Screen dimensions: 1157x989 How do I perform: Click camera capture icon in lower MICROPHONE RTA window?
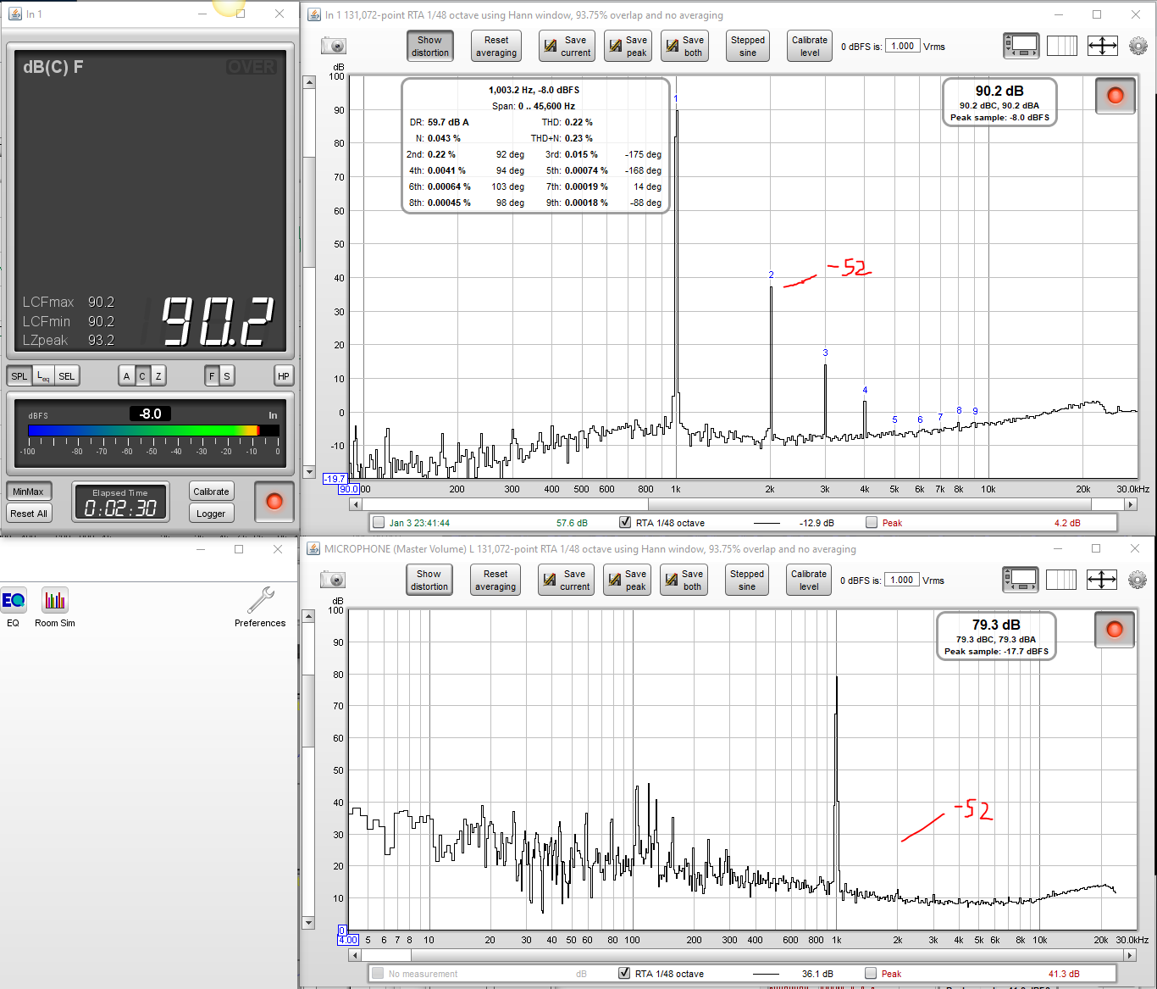[333, 580]
